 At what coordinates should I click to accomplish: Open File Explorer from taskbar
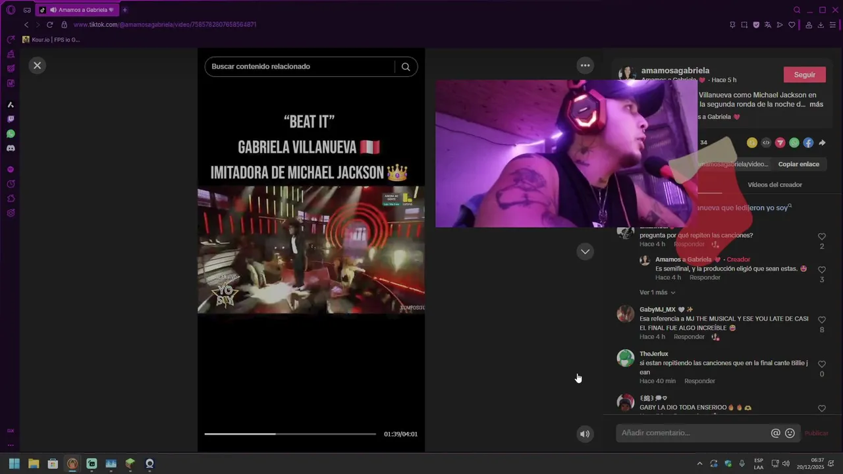pos(34,463)
